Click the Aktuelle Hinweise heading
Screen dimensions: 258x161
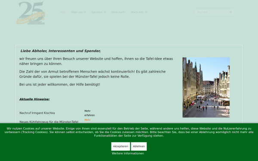[x=34, y=99]
